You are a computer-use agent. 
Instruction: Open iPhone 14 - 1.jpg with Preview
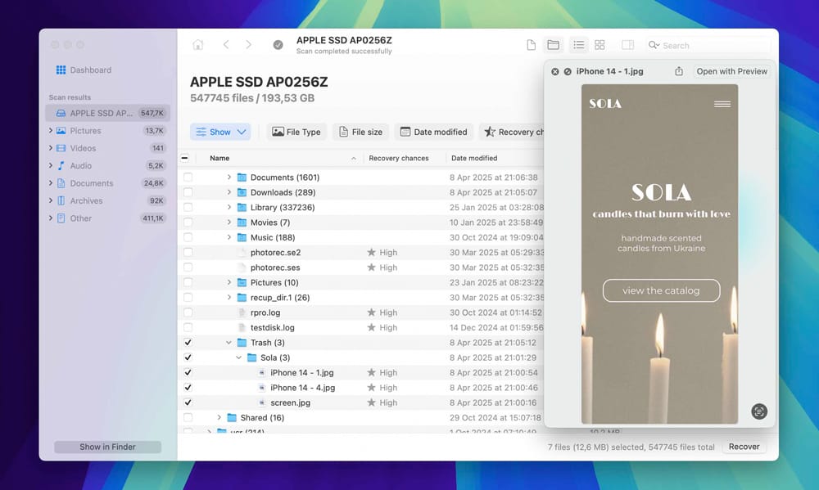click(731, 71)
